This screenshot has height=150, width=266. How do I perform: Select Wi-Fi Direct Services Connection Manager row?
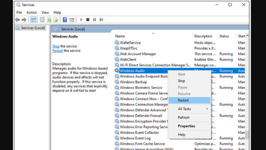[x=180, y=65]
